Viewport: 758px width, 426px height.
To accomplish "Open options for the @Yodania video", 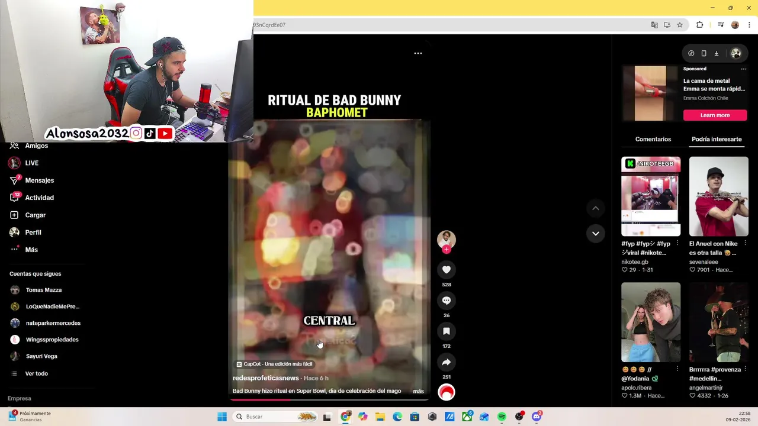I will tap(677, 369).
